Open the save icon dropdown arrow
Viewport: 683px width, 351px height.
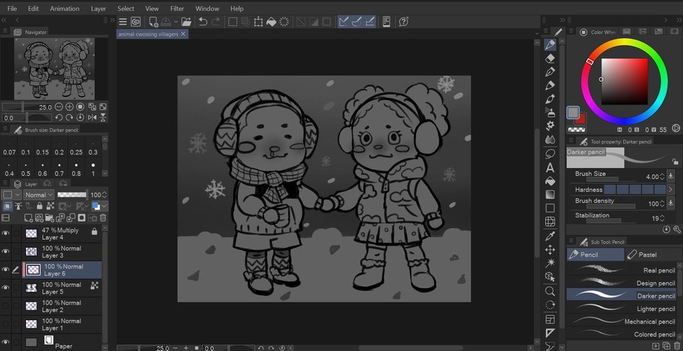pos(176,22)
